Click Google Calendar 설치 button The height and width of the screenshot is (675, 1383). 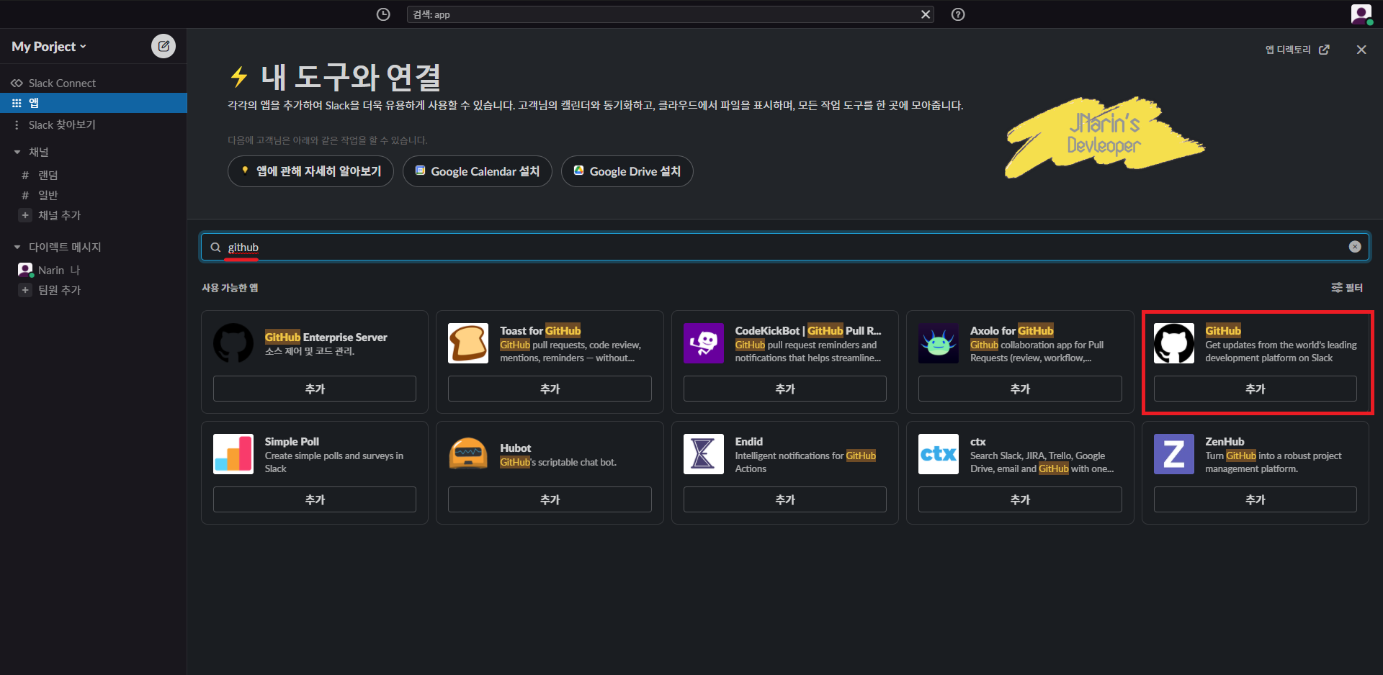[477, 171]
